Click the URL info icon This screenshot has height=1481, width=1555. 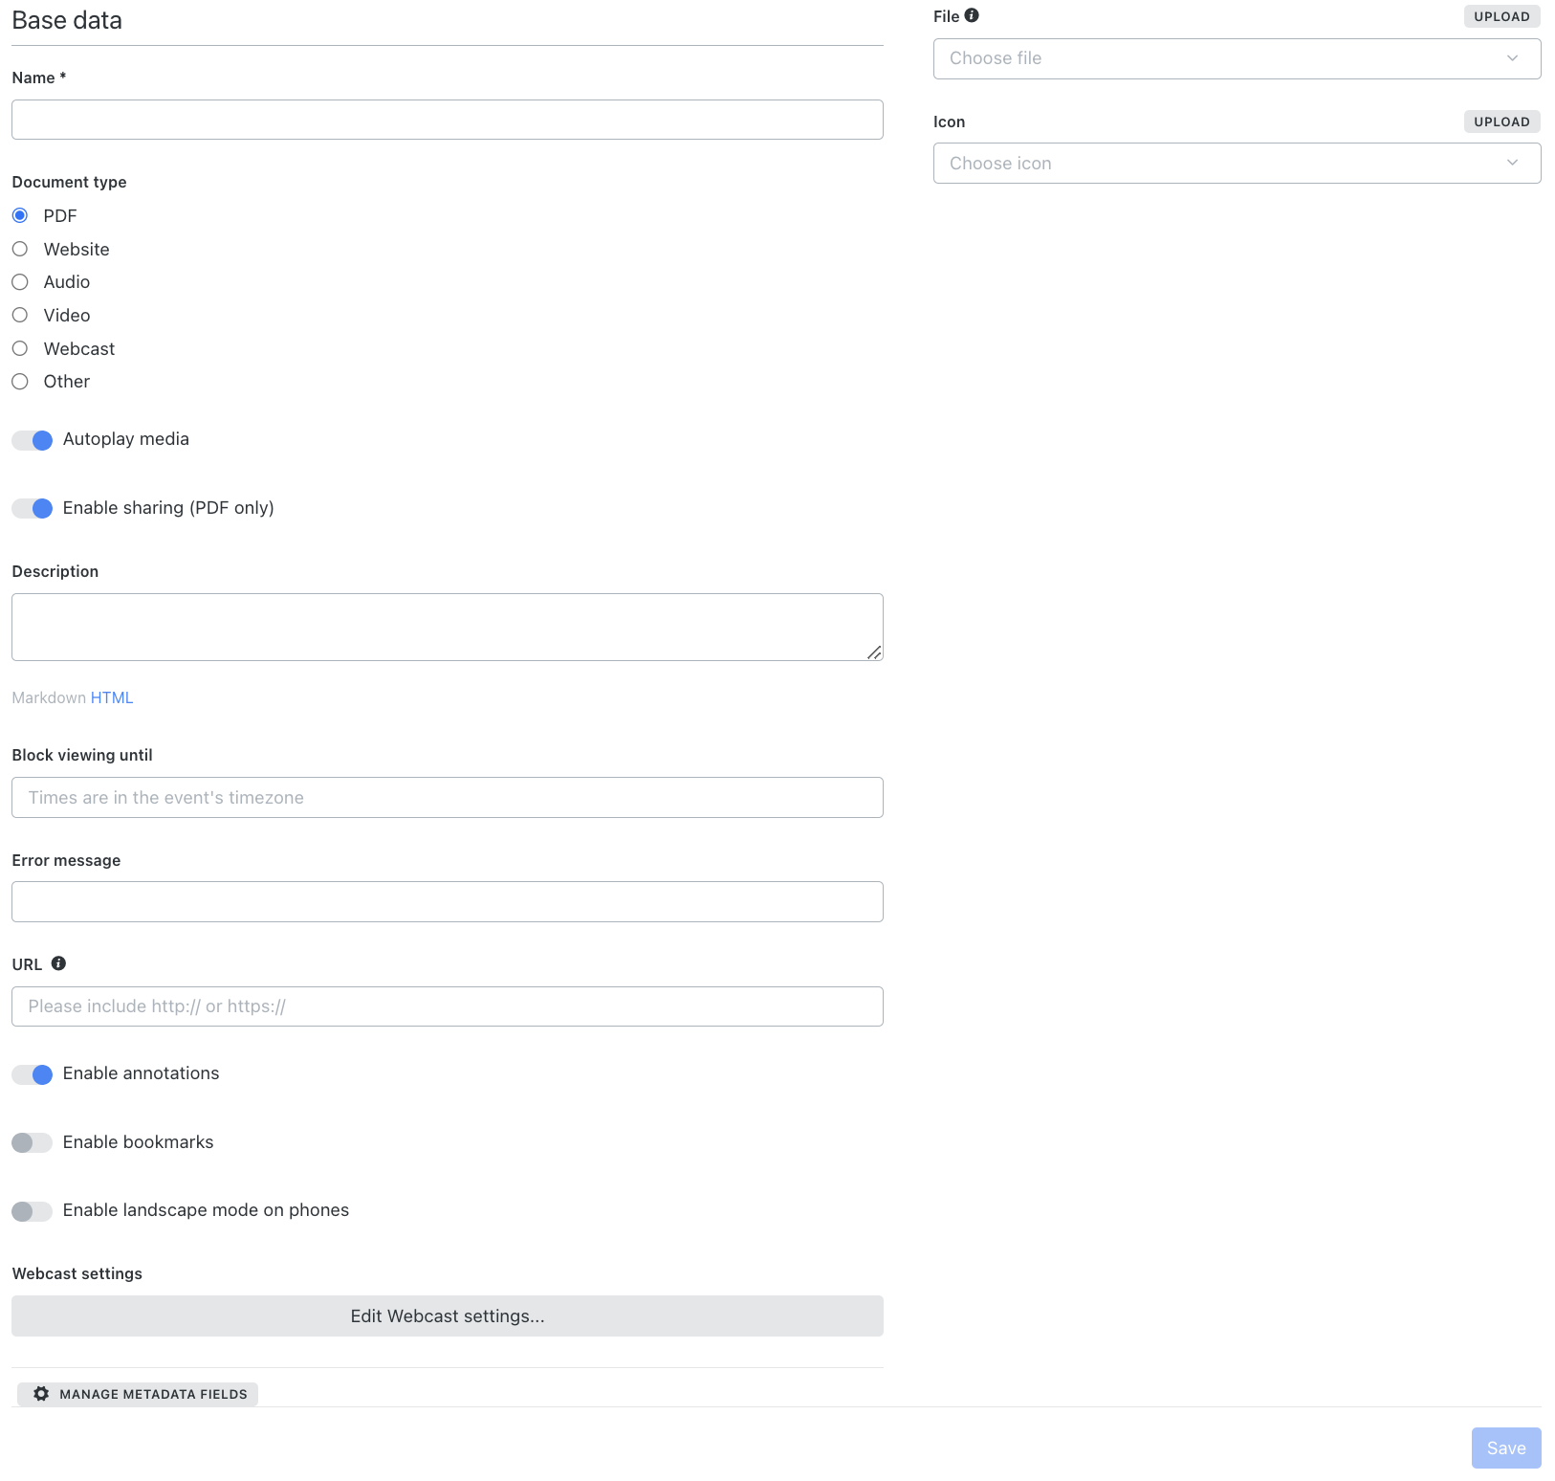click(58, 963)
